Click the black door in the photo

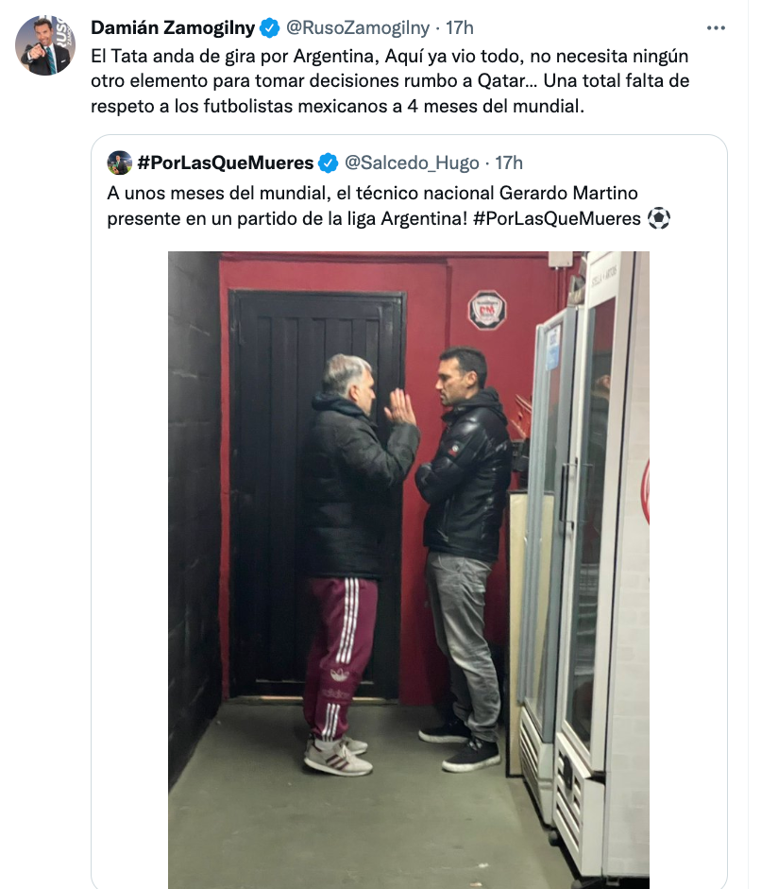tap(317, 493)
